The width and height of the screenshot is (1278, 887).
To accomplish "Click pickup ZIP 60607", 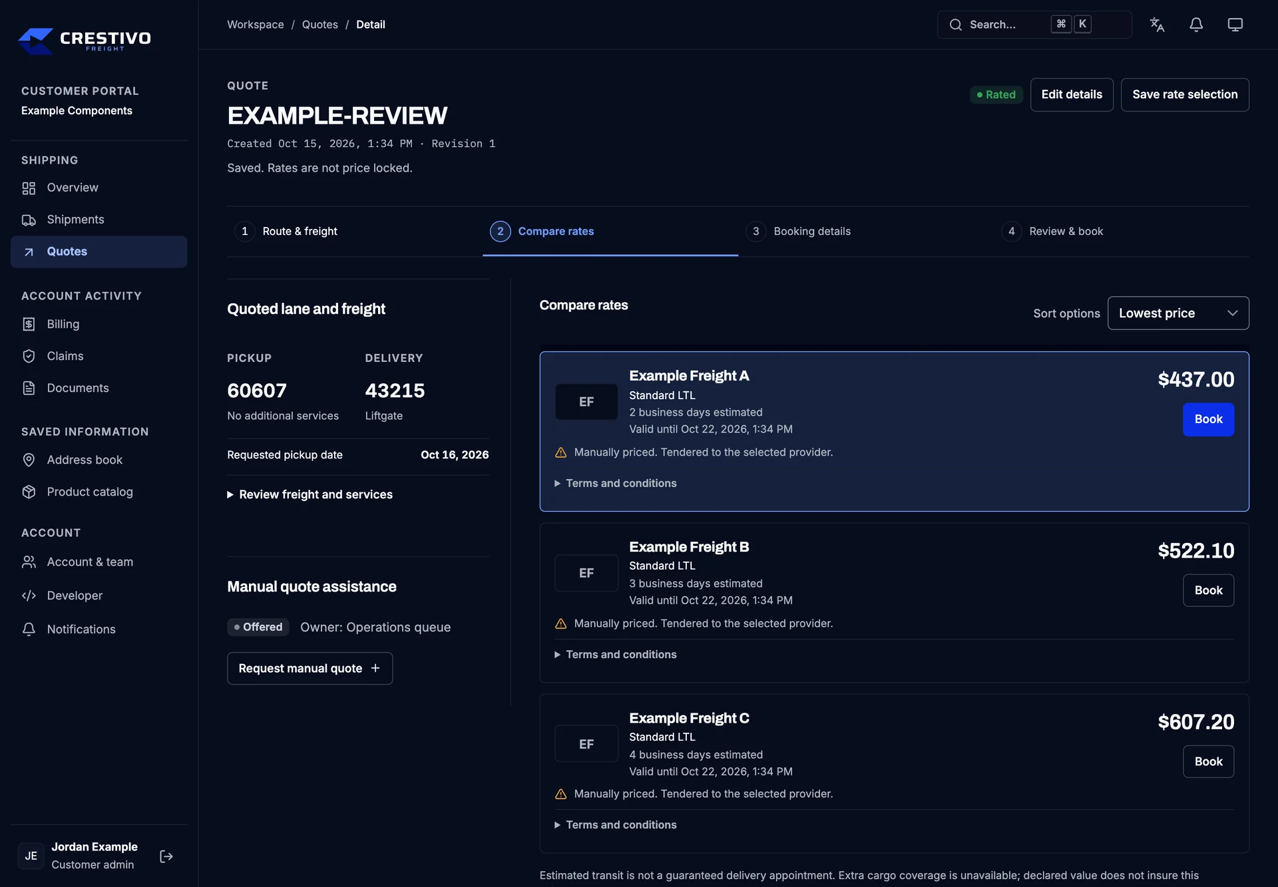I will pos(257,391).
